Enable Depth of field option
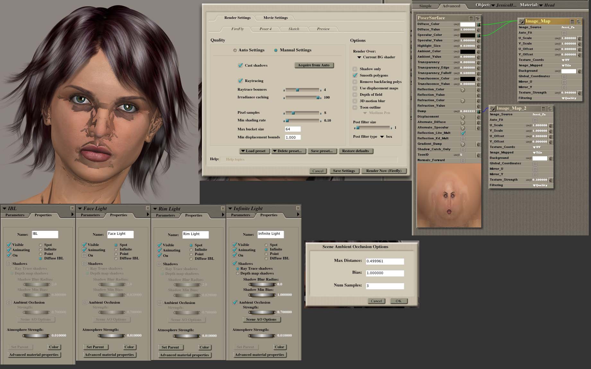 [355, 94]
